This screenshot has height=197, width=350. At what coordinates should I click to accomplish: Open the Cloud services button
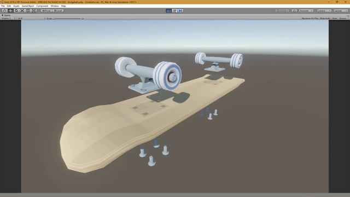click(294, 11)
